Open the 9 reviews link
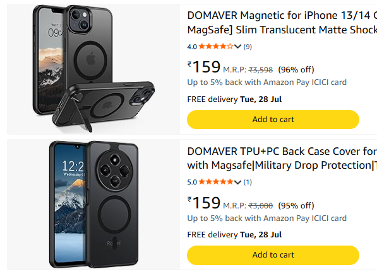 [248, 47]
